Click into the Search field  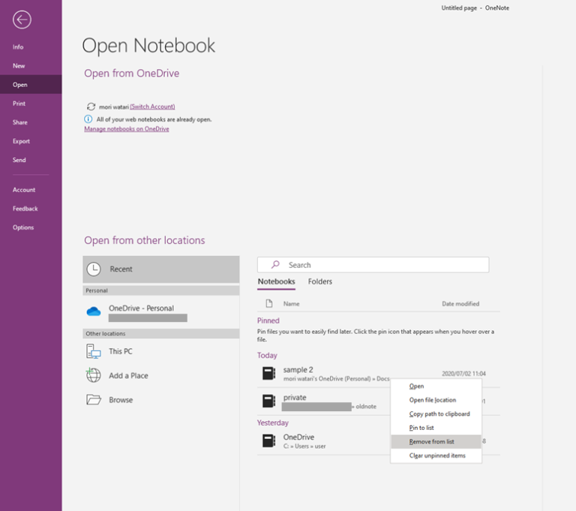pos(373,265)
